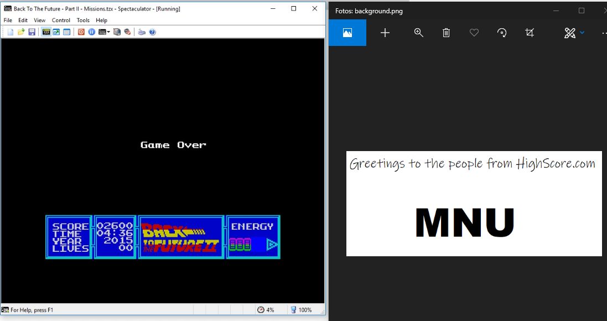Save snapshot using the floppy disk icon
Screen dimensions: 607x321
tap(32, 32)
